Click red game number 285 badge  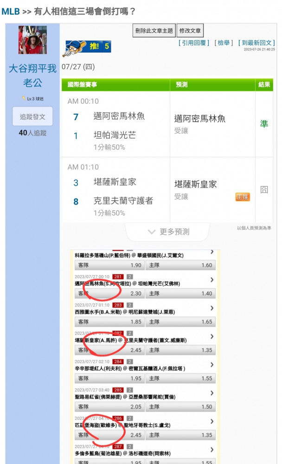point(118,390)
